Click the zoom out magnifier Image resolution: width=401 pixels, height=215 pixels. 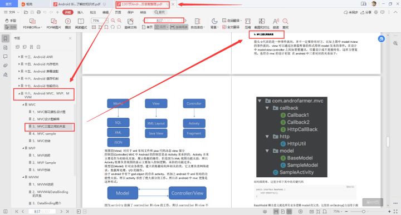[x=113, y=21]
